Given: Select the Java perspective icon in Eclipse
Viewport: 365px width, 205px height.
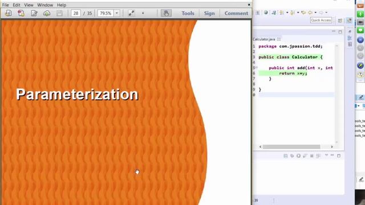Looking at the screenshot, I should 349,20.
